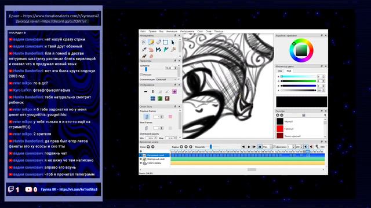The width and height of the screenshot is (371, 208).
Task: Duplicate the current keyframe
Action: 191,147
